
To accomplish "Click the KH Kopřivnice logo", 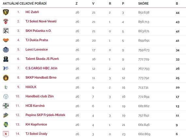I will pyautogui.click(x=6, y=125).
